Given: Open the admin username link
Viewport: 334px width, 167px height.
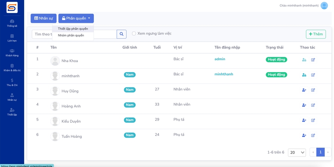Looking at the screenshot, I should (220, 59).
